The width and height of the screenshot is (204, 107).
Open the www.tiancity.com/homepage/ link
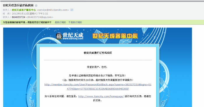(101, 96)
